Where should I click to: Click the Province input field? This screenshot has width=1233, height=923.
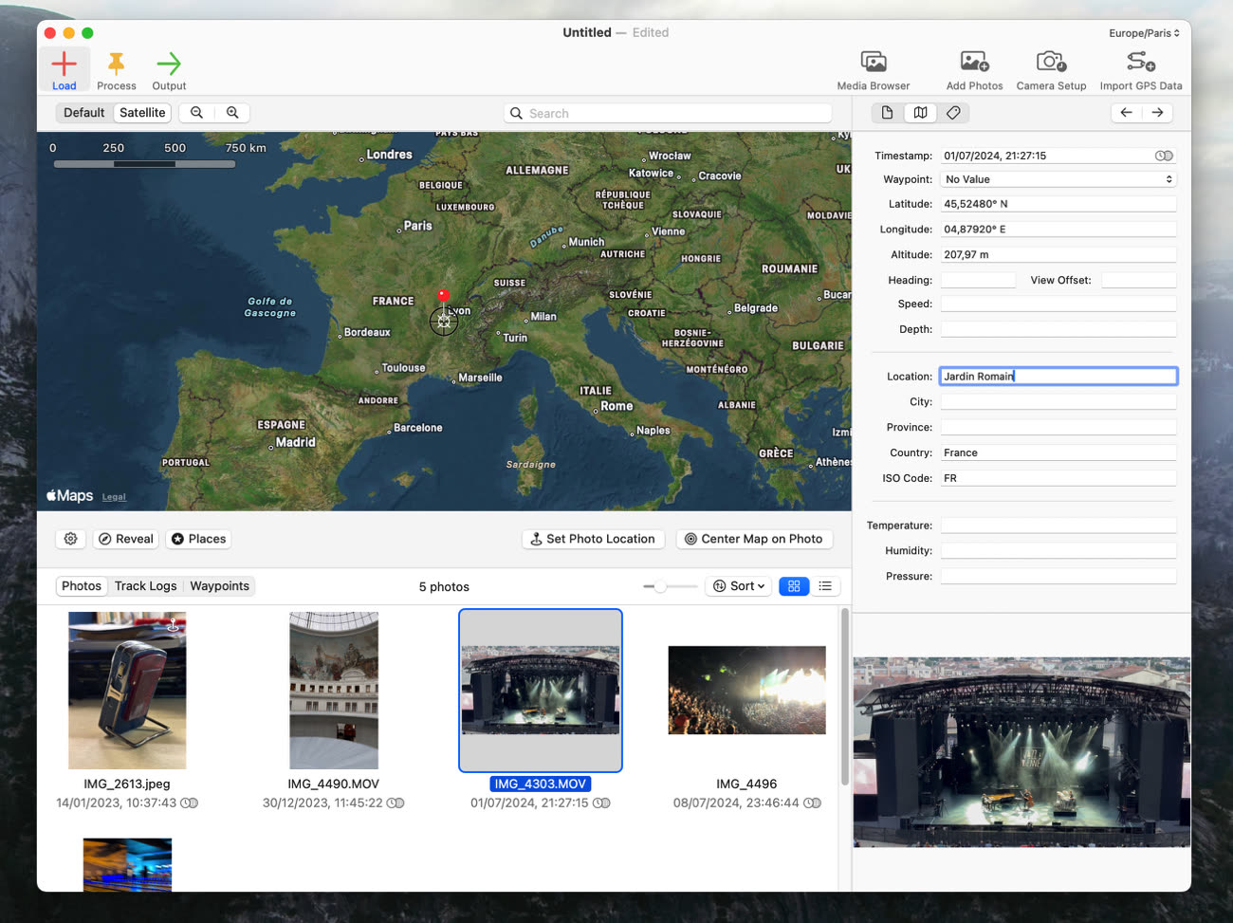pyautogui.click(x=1058, y=428)
